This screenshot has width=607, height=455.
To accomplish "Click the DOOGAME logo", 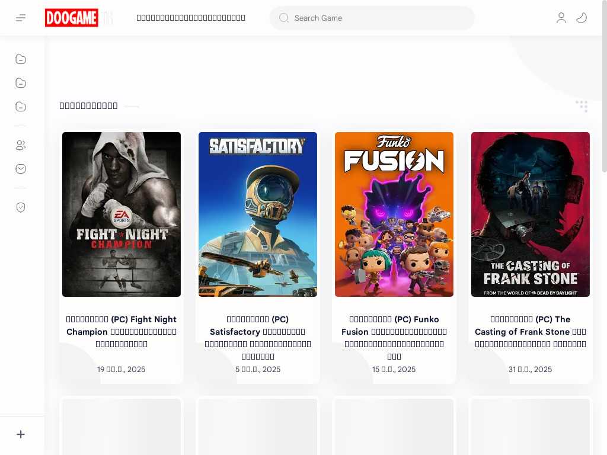I will click(x=72, y=18).
